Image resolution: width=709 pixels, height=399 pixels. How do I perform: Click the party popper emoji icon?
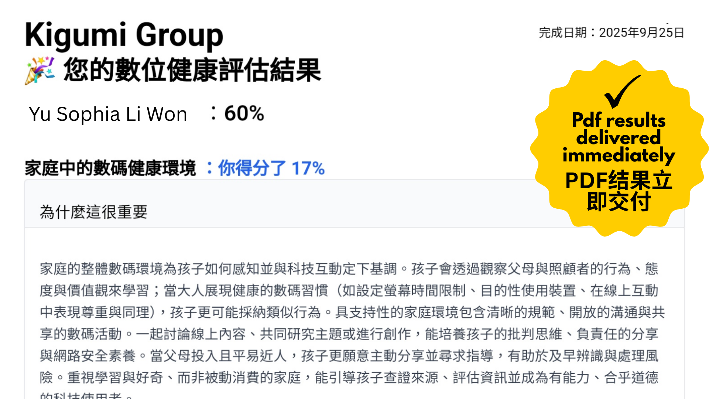pyautogui.click(x=40, y=70)
